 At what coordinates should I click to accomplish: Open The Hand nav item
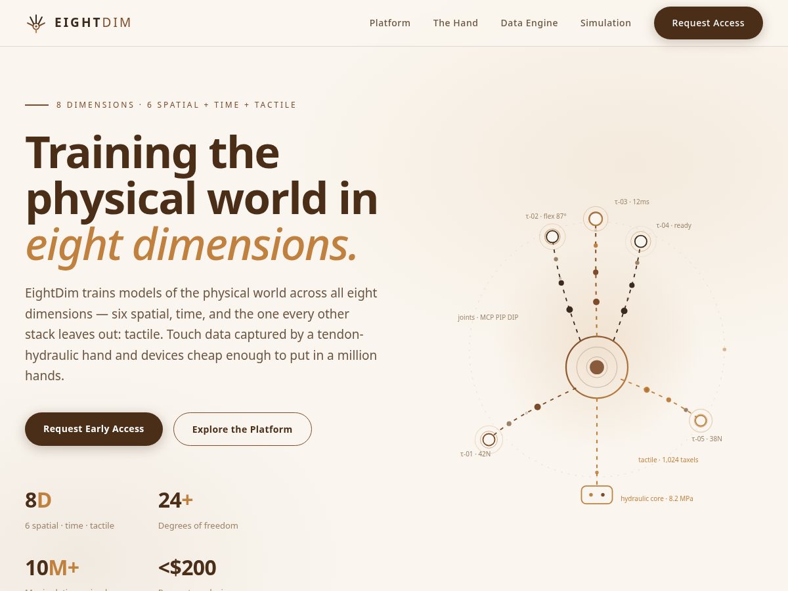[456, 23]
